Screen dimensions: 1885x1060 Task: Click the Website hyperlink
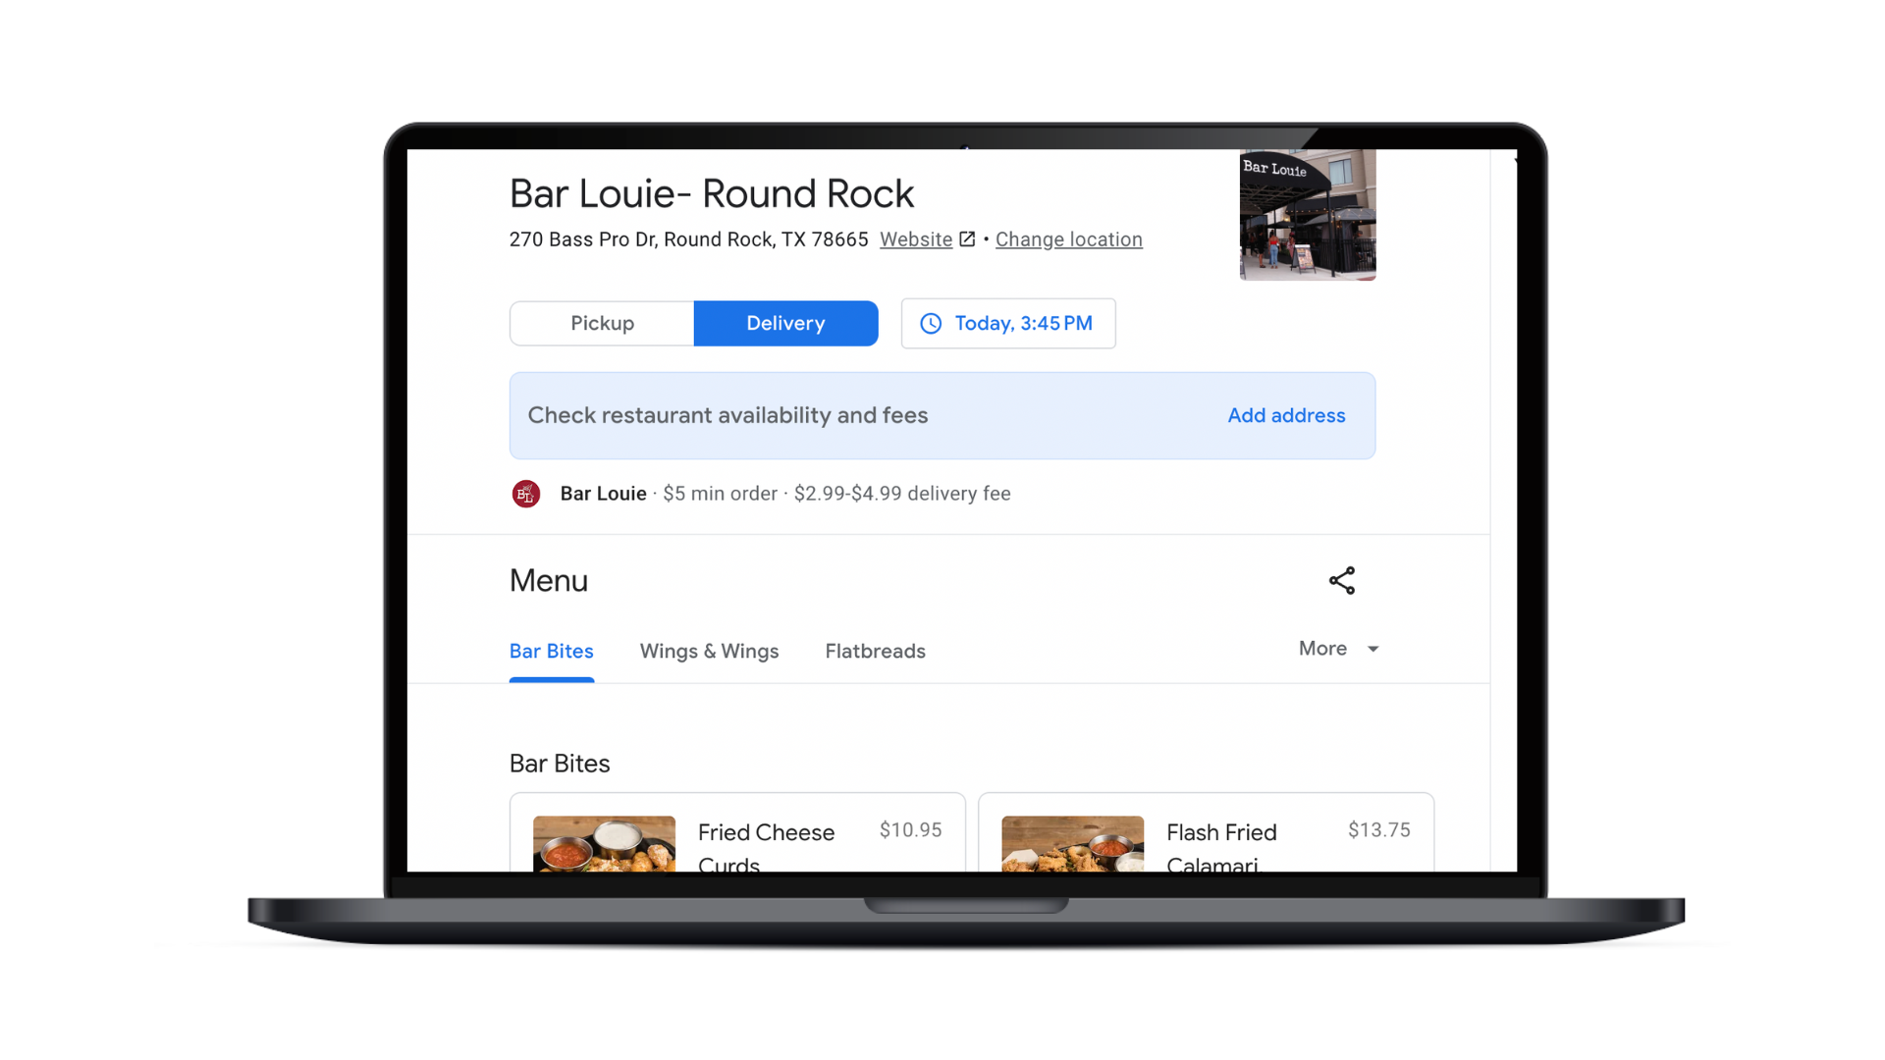pyautogui.click(x=915, y=239)
